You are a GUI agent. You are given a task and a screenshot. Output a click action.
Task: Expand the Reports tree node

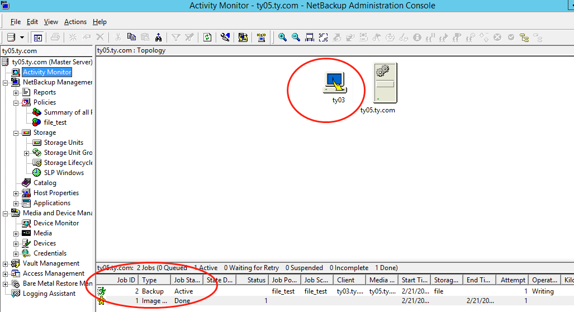pos(16,93)
